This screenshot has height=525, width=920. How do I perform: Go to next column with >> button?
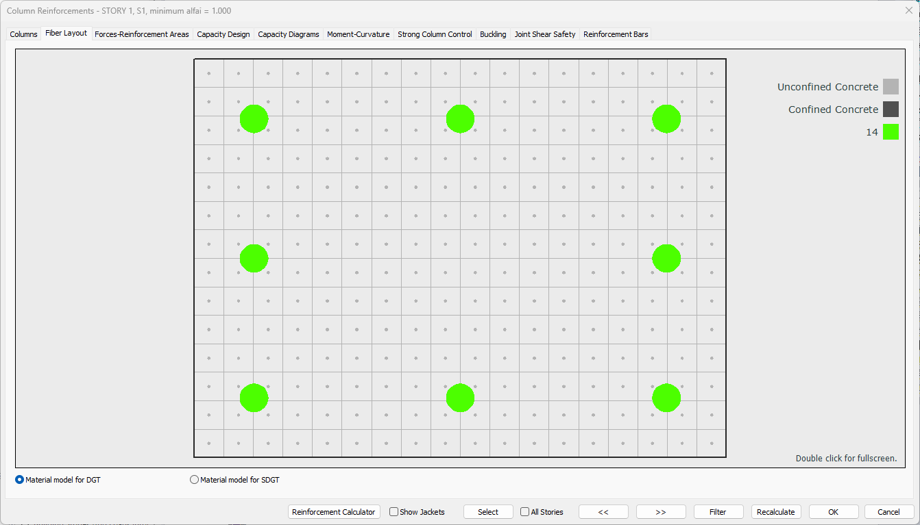click(660, 511)
